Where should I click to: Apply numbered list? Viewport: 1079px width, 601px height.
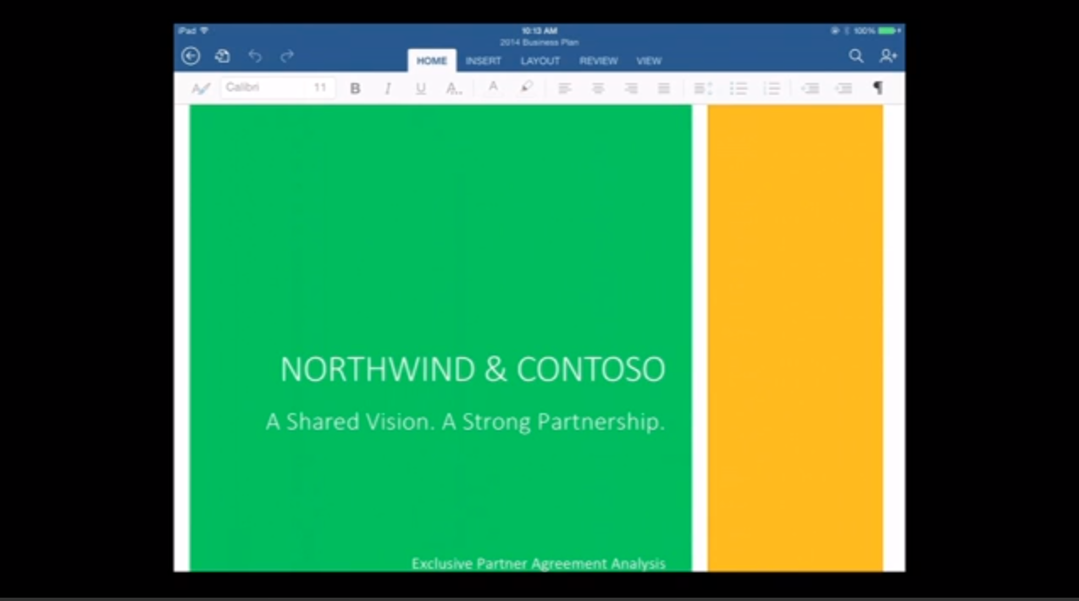772,88
